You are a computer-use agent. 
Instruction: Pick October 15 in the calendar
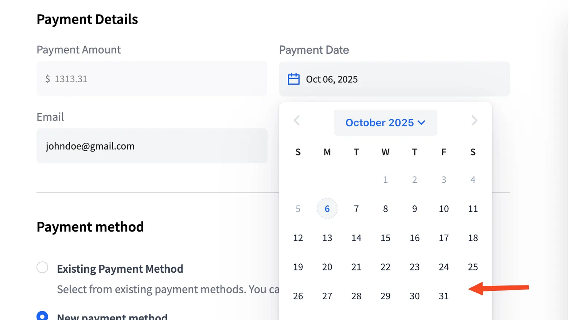(385, 238)
